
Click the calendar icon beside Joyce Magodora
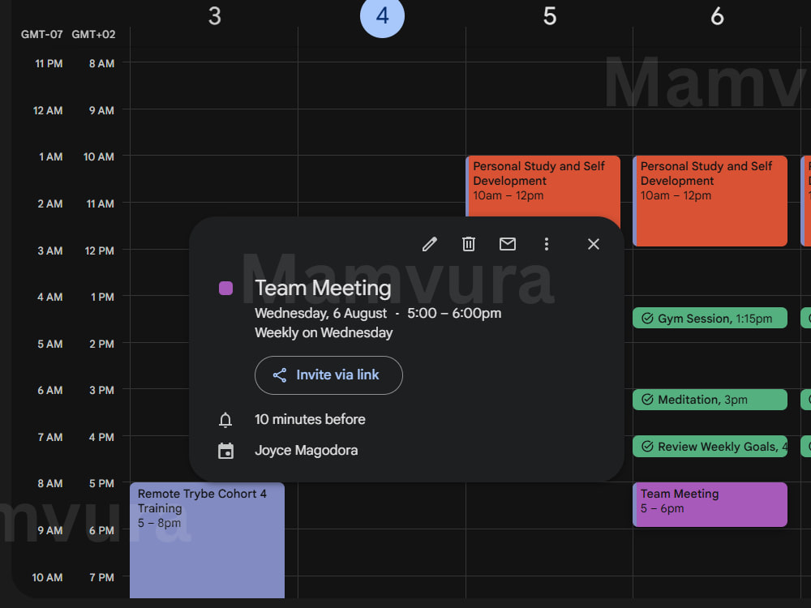click(225, 451)
